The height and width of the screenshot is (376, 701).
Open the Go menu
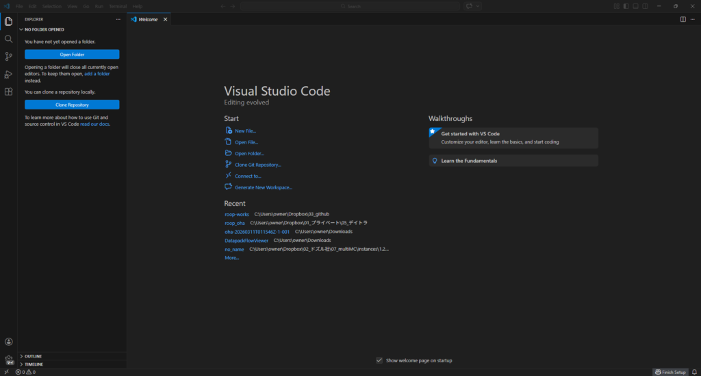86,6
